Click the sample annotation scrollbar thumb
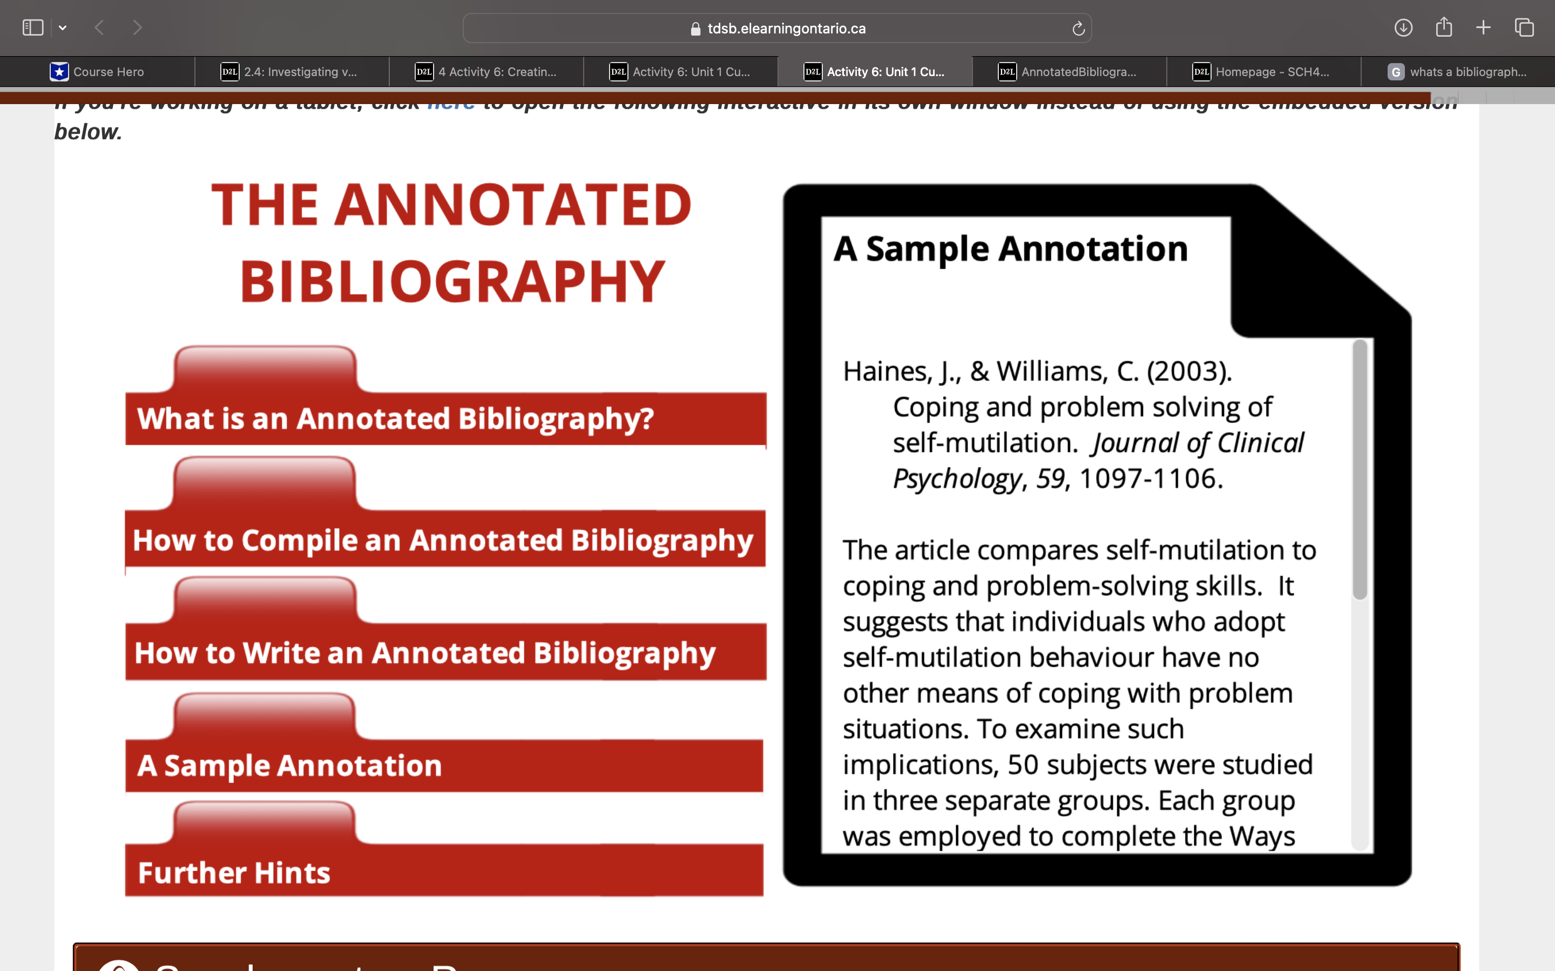This screenshot has width=1555, height=971. 1359,469
